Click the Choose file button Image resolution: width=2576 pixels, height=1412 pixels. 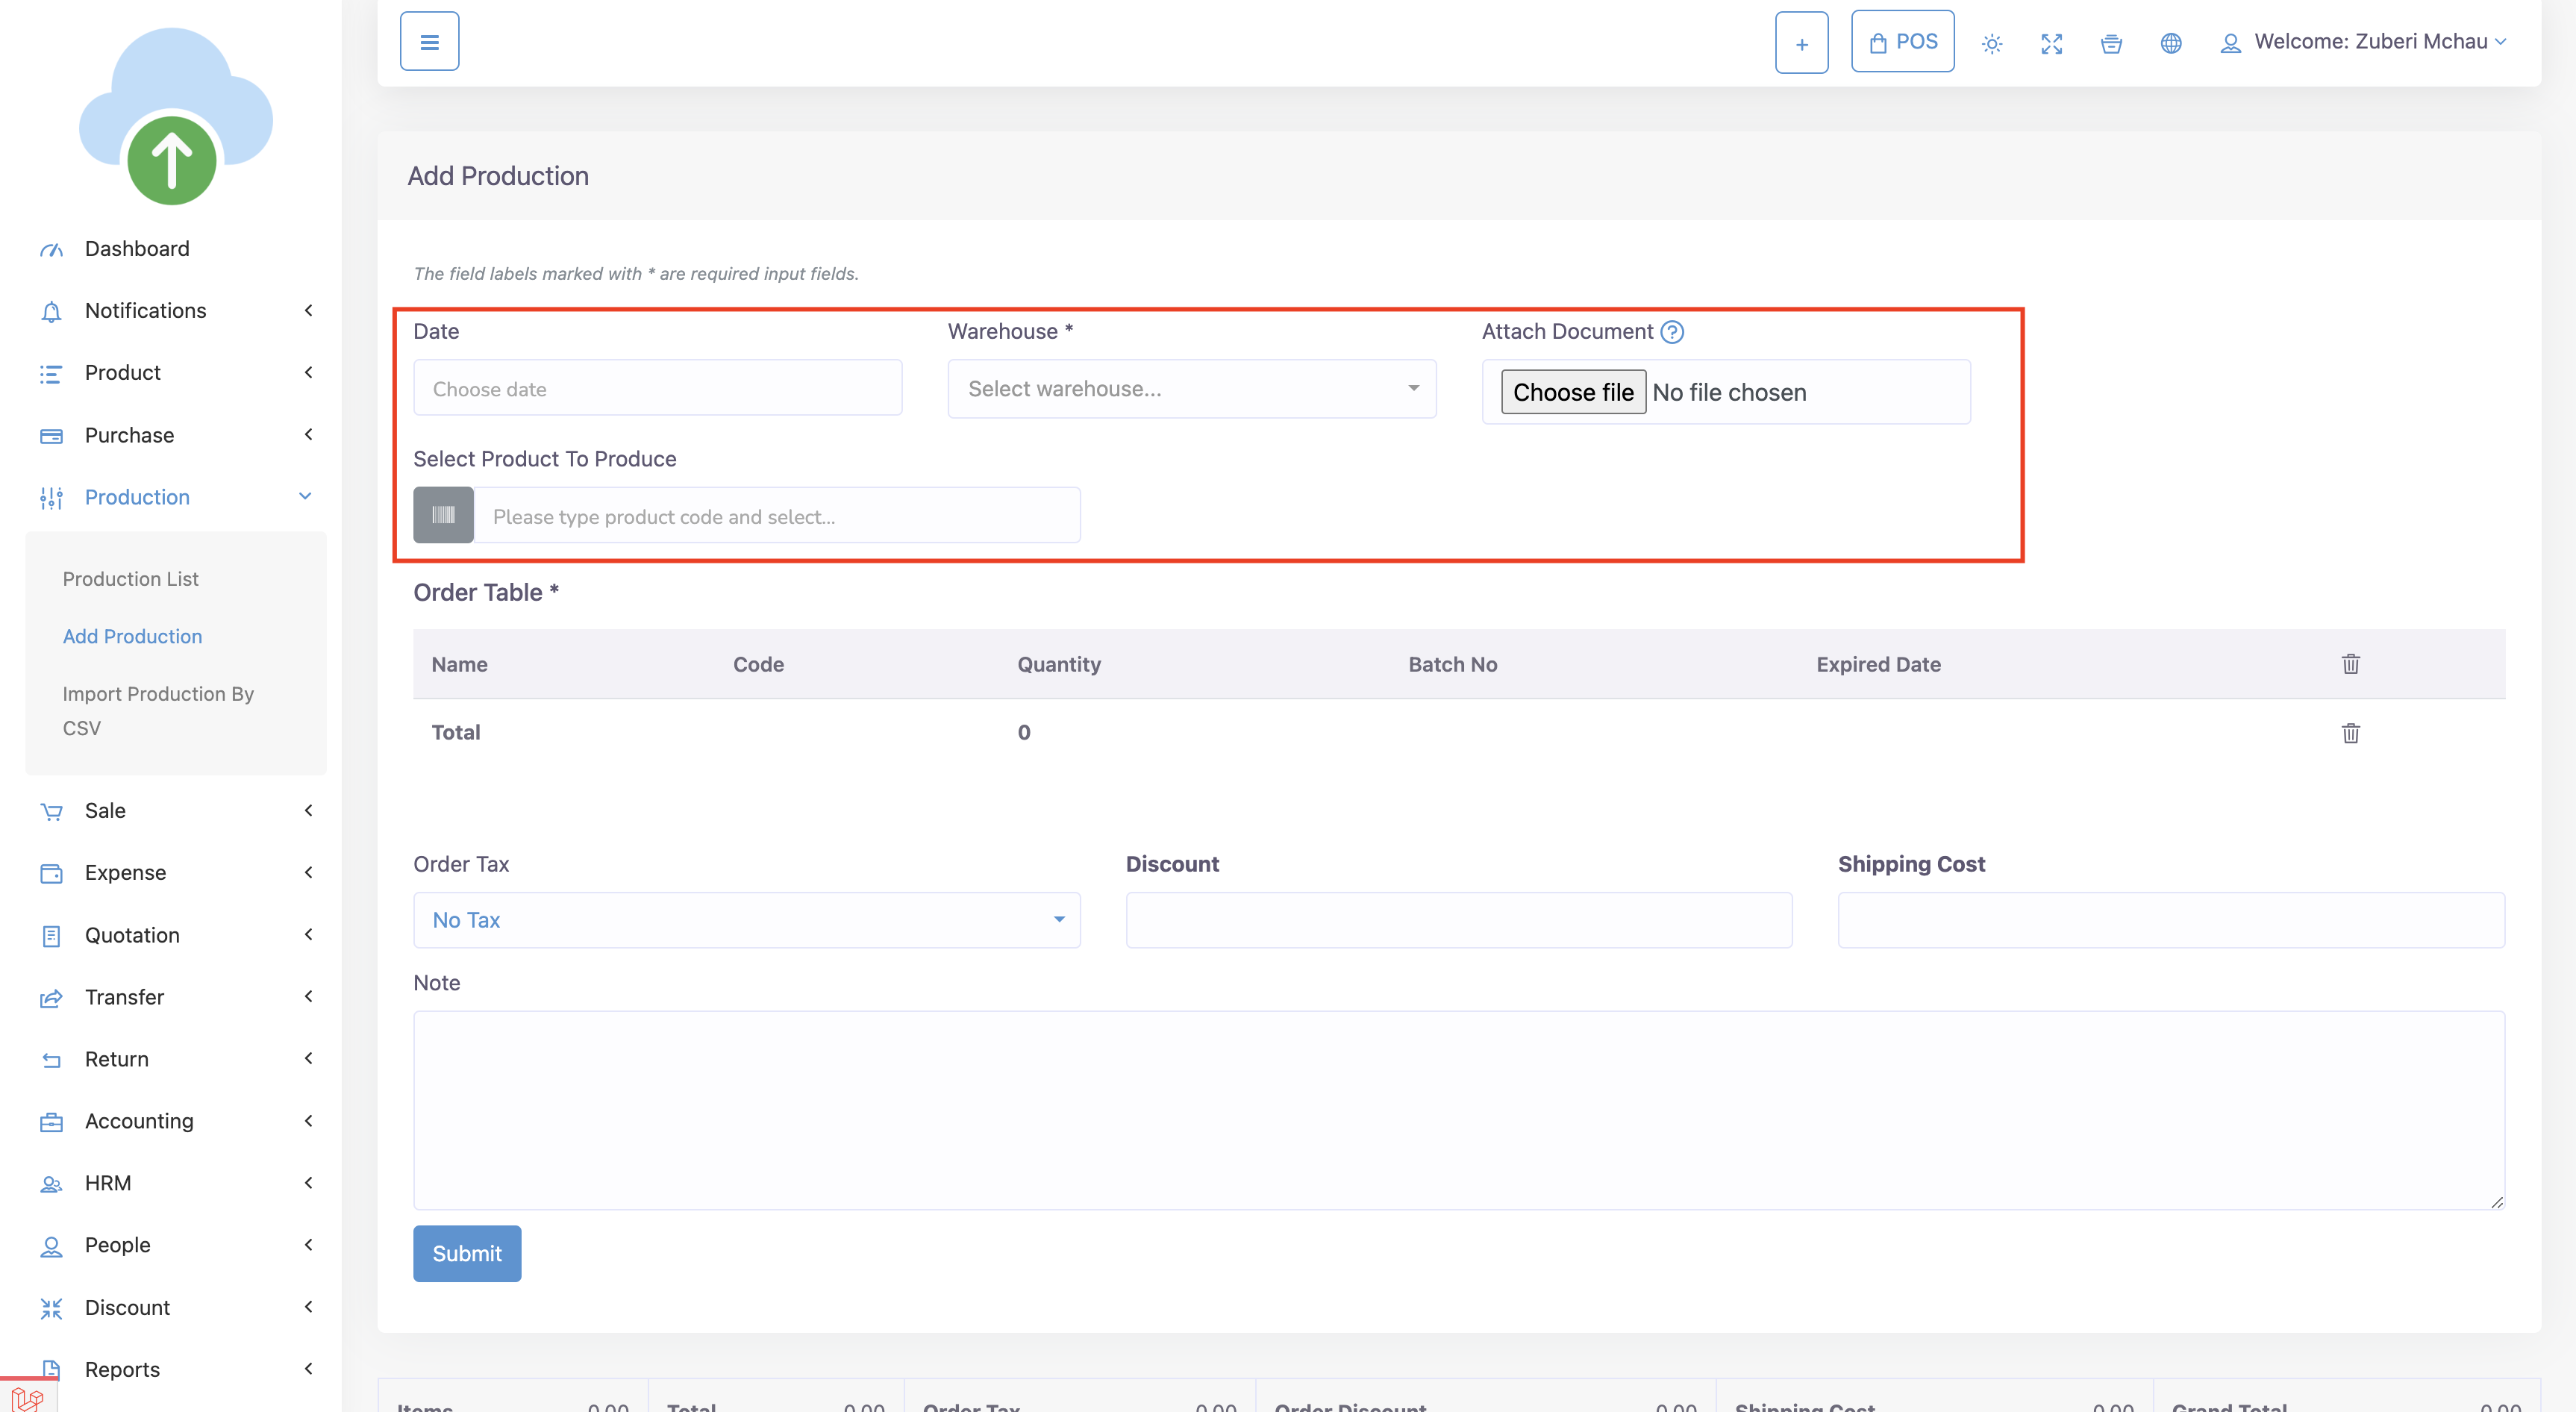(x=1572, y=392)
